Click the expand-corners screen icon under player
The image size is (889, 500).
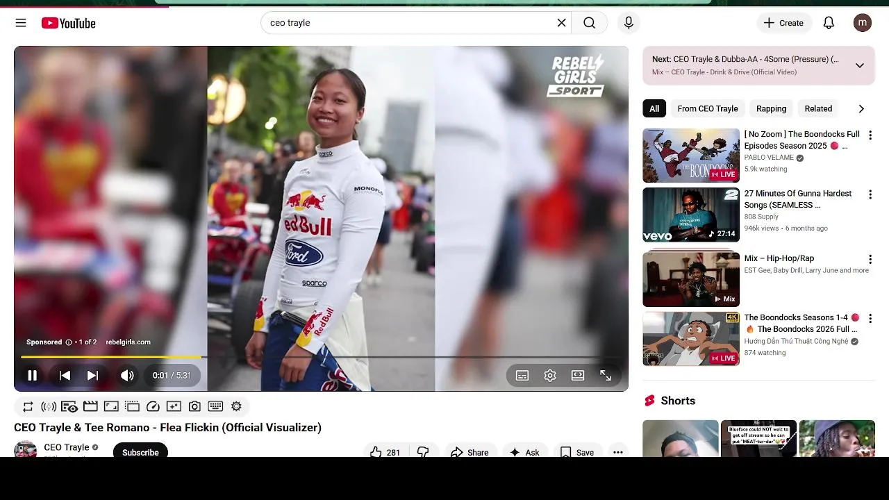(111, 406)
